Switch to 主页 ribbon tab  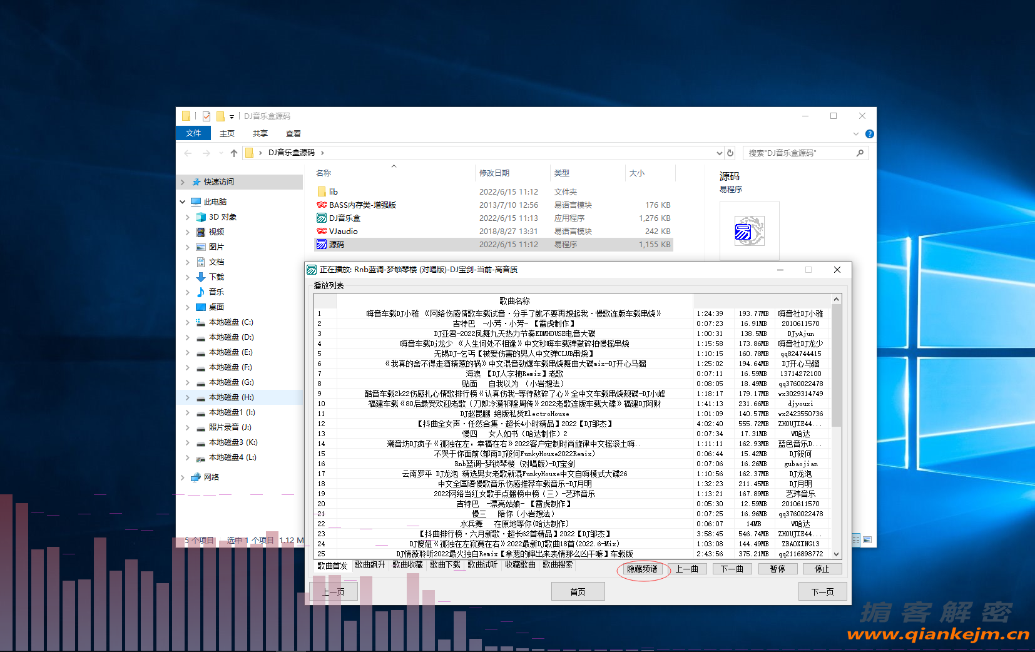[227, 134]
